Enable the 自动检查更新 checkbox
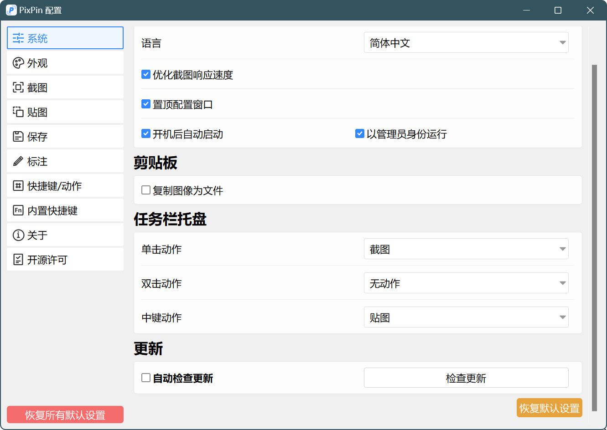Screen dimensions: 607x430 click(x=146, y=378)
